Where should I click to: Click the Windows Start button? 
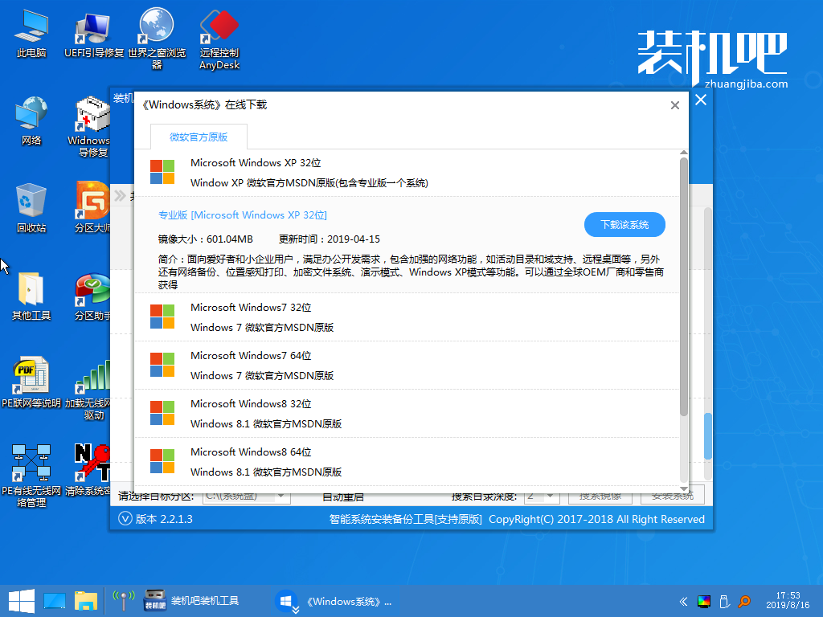click(x=20, y=600)
